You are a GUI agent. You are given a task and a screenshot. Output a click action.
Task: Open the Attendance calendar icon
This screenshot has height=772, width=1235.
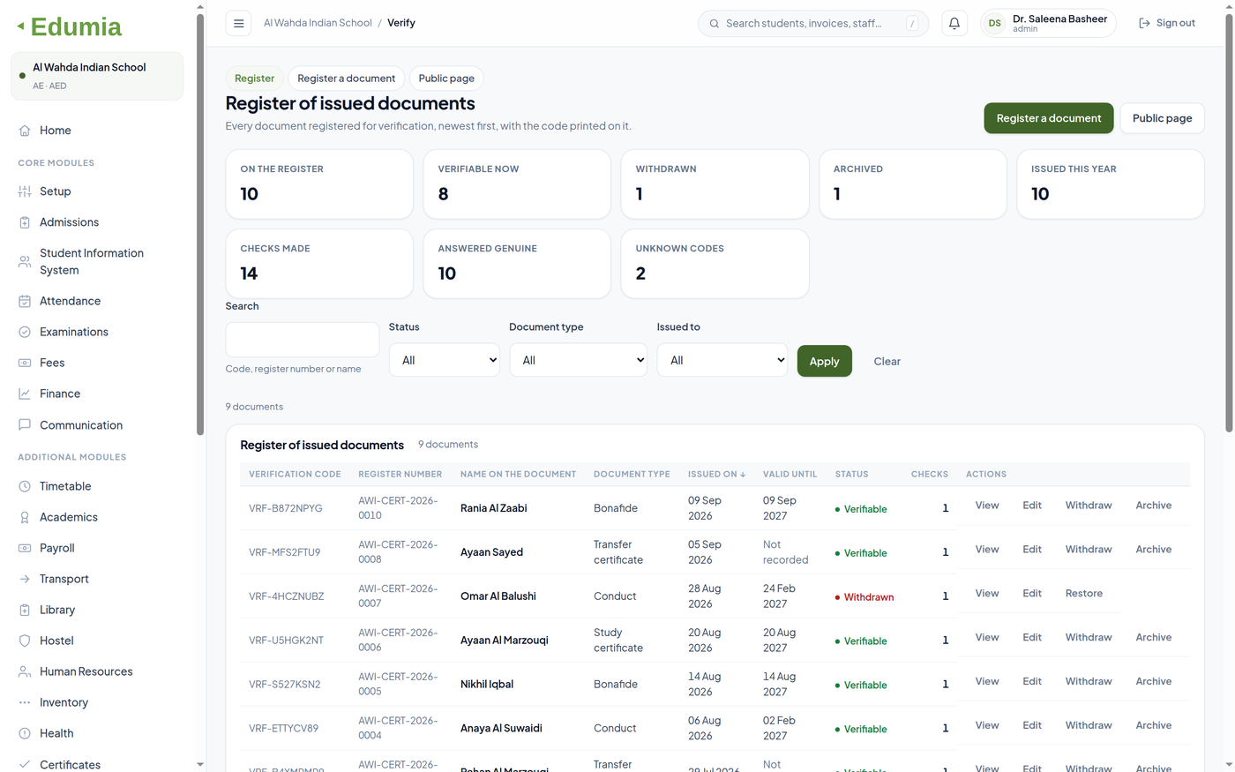pyautogui.click(x=25, y=301)
